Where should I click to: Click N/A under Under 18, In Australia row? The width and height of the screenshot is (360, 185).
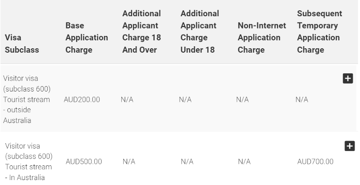pyautogui.click(x=187, y=161)
